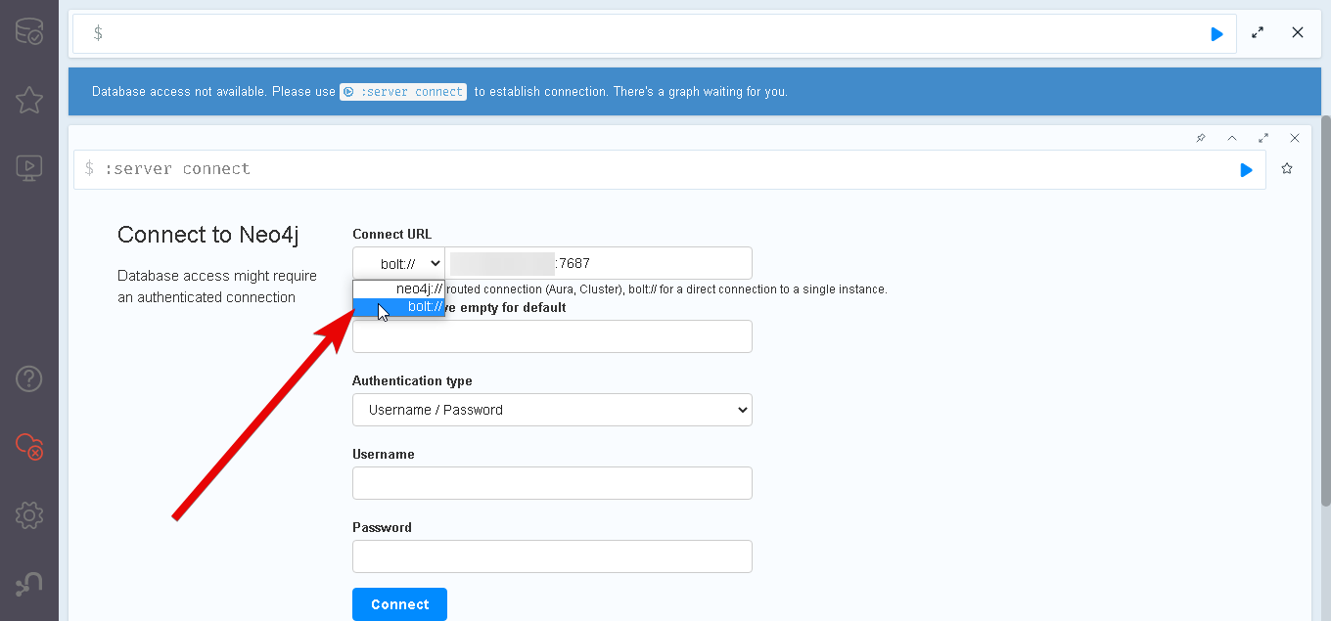Screen dimensions: 1331x621
Task: Click the Username input field
Action: 552,483
